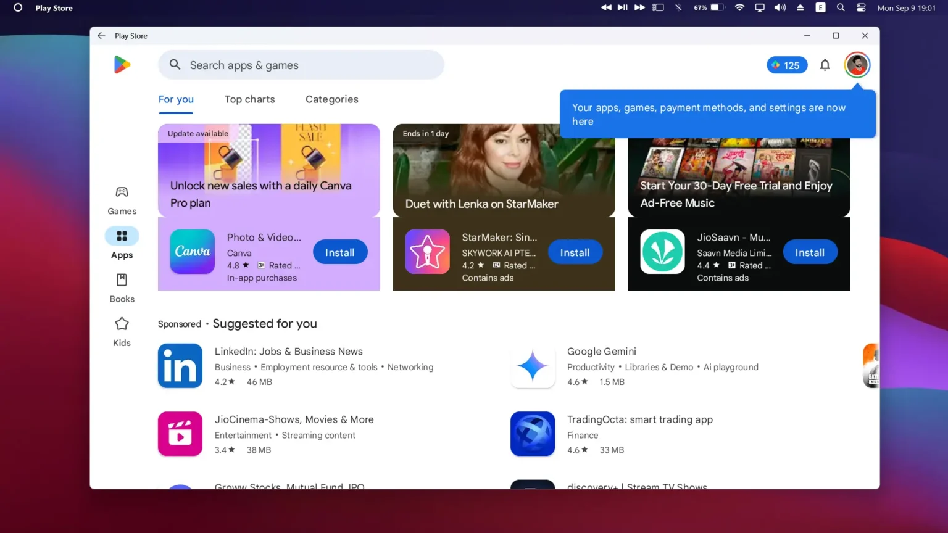Open the screen mirroring display icon

tap(760, 8)
